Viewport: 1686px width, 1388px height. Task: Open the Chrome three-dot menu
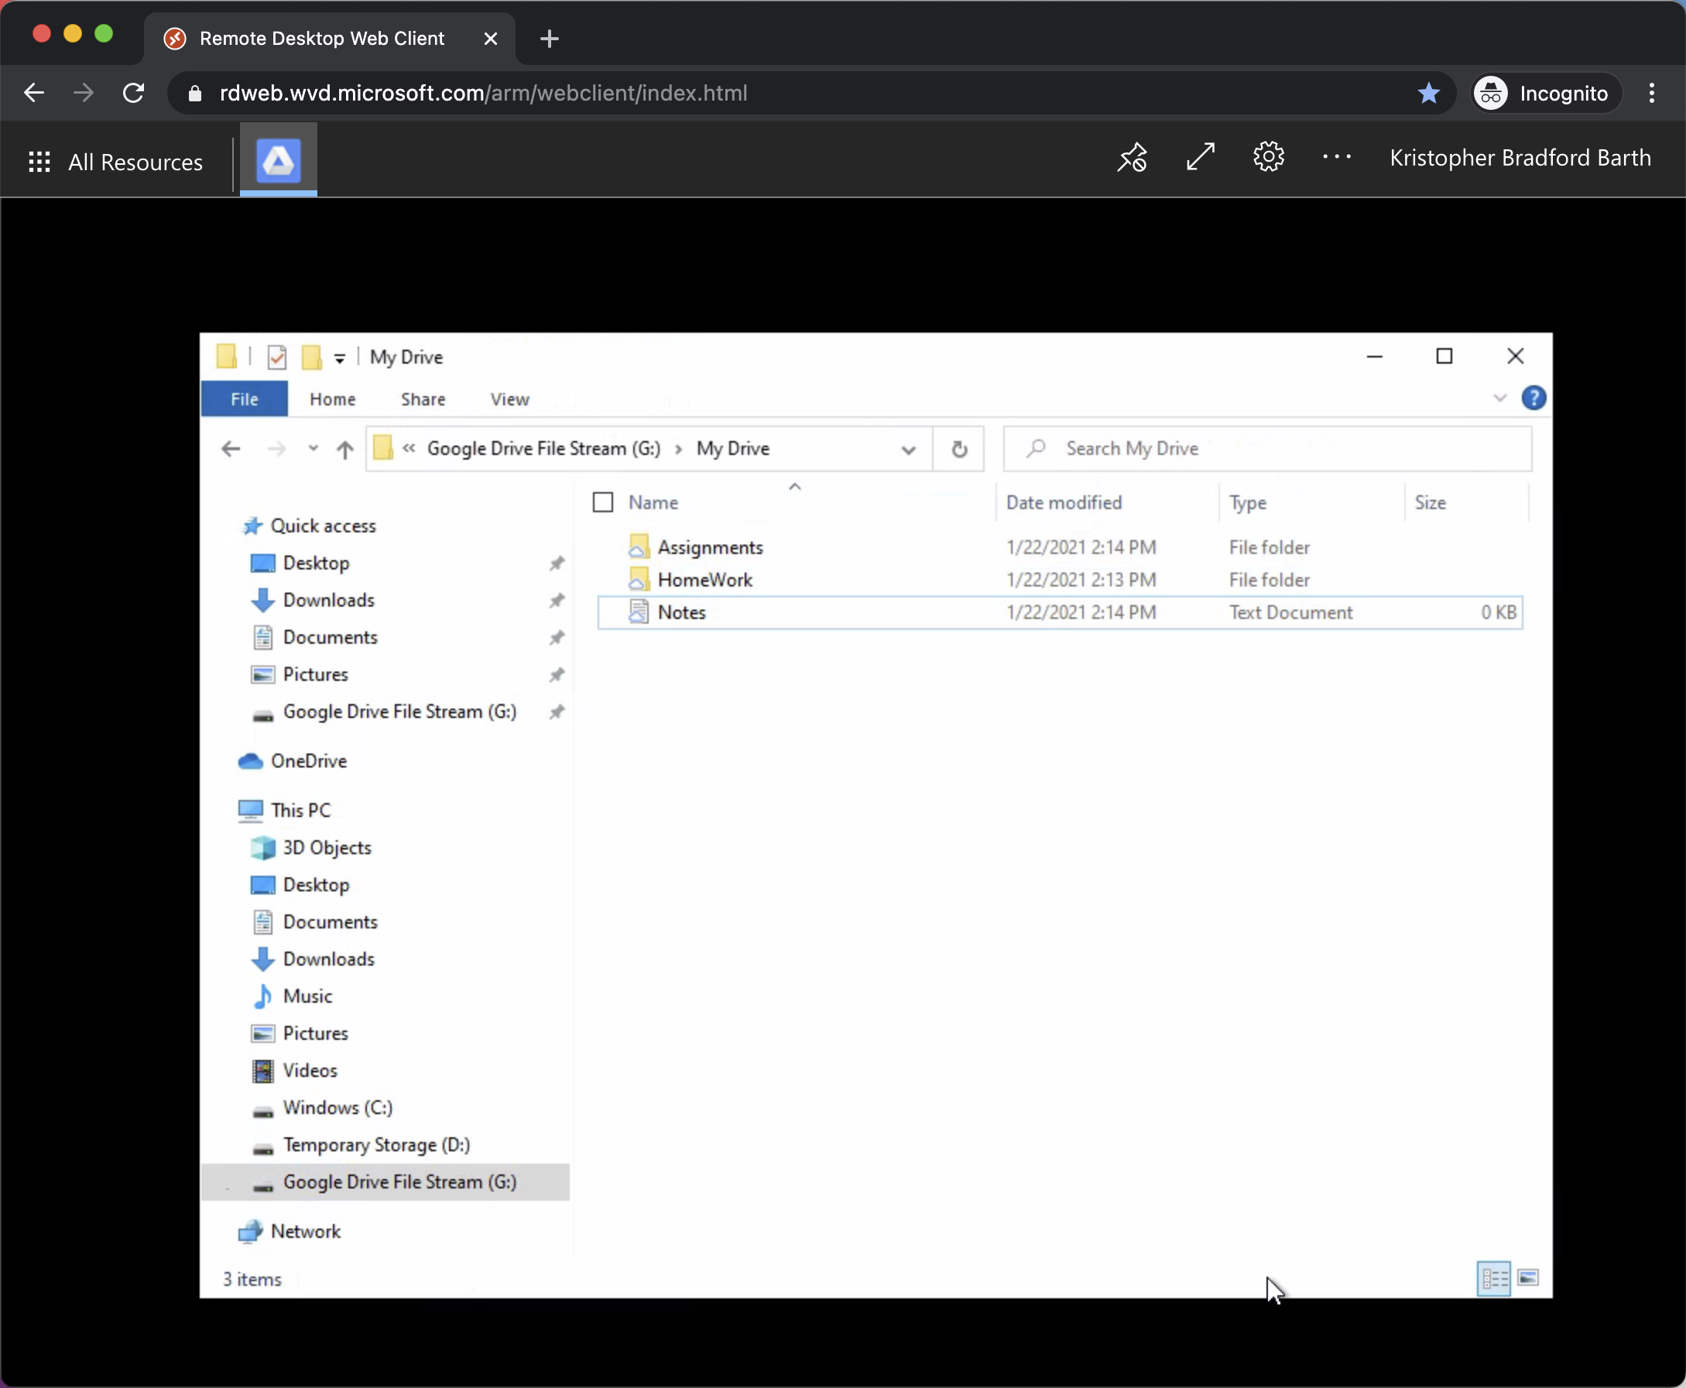[x=1651, y=93]
